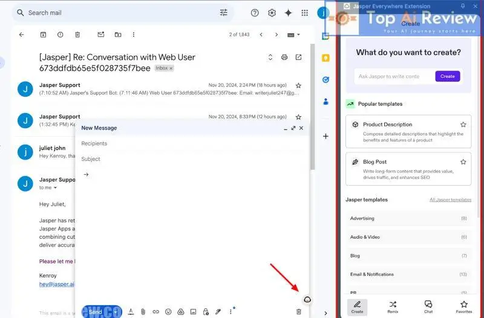
Task: Go to newer conversation arrow
Action: [261, 34]
